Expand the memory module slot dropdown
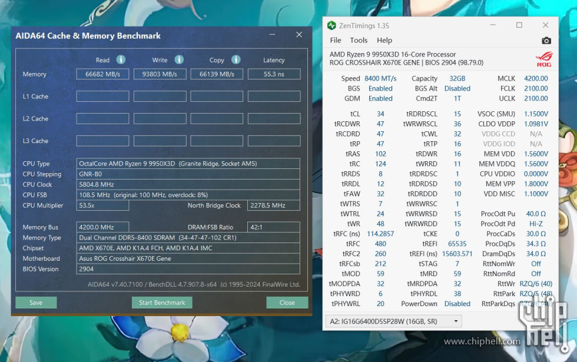This screenshot has width=577, height=362. (456, 321)
